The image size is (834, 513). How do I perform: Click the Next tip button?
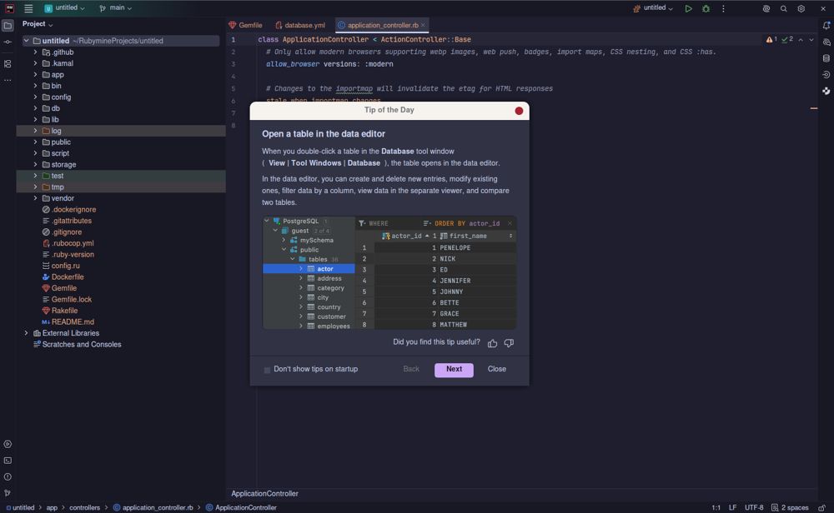point(454,370)
